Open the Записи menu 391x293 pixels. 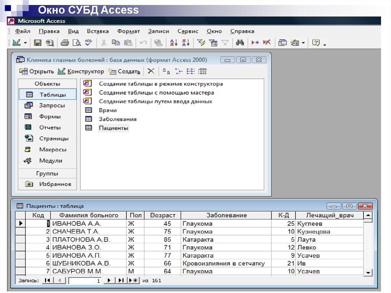pyautogui.click(x=158, y=31)
